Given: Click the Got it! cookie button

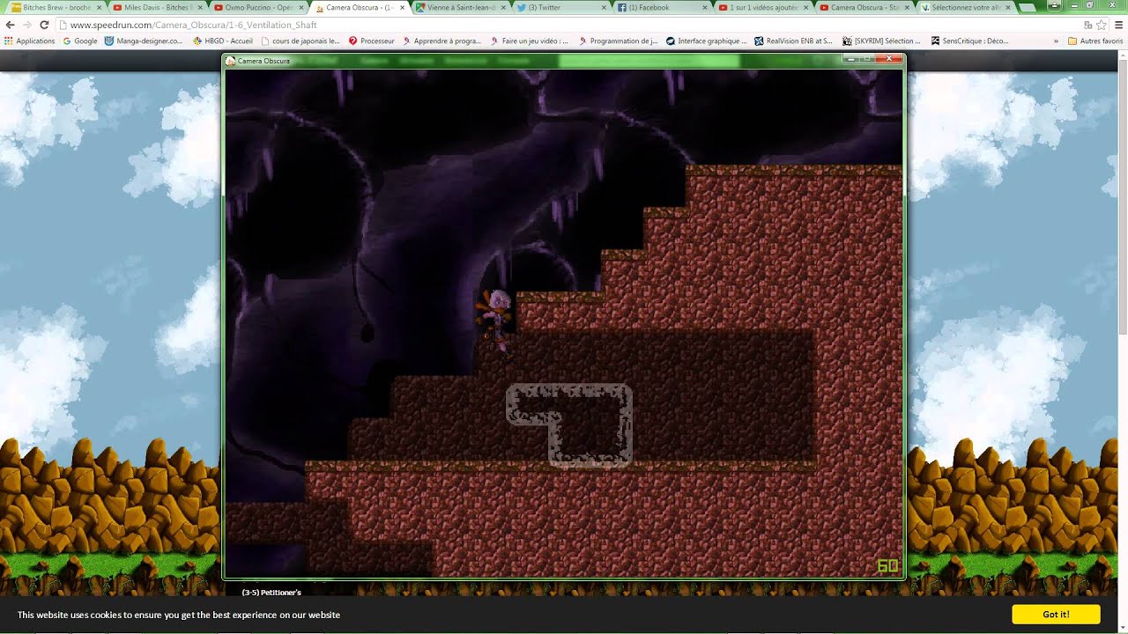Looking at the screenshot, I should tap(1056, 615).
